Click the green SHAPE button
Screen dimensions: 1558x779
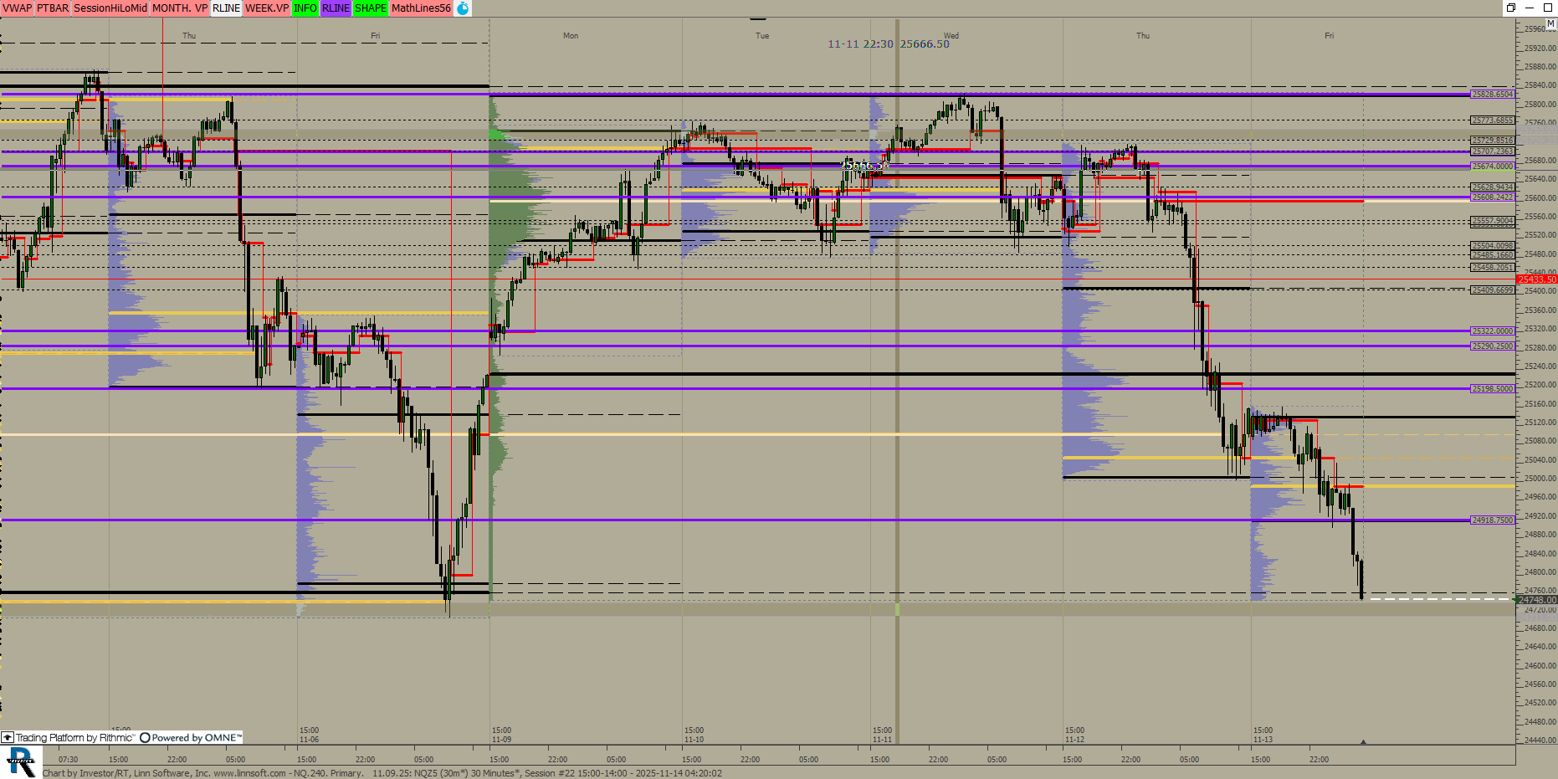point(370,8)
